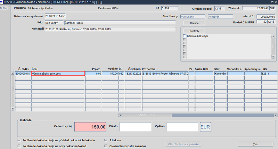Viewport: 278px width, 149px height.
Task: Click the Poznámka Z13813130140 Řecko cell
Action: (x=165, y=74)
